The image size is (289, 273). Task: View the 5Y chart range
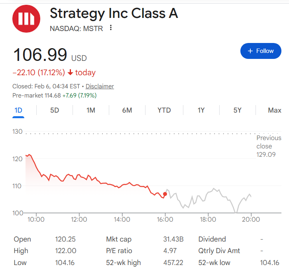(x=237, y=110)
